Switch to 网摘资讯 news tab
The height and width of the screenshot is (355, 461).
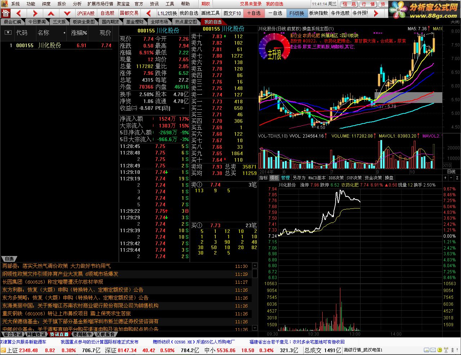(x=36, y=334)
